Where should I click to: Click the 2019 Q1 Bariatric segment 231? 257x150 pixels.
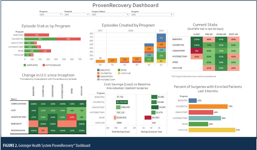[161, 38]
